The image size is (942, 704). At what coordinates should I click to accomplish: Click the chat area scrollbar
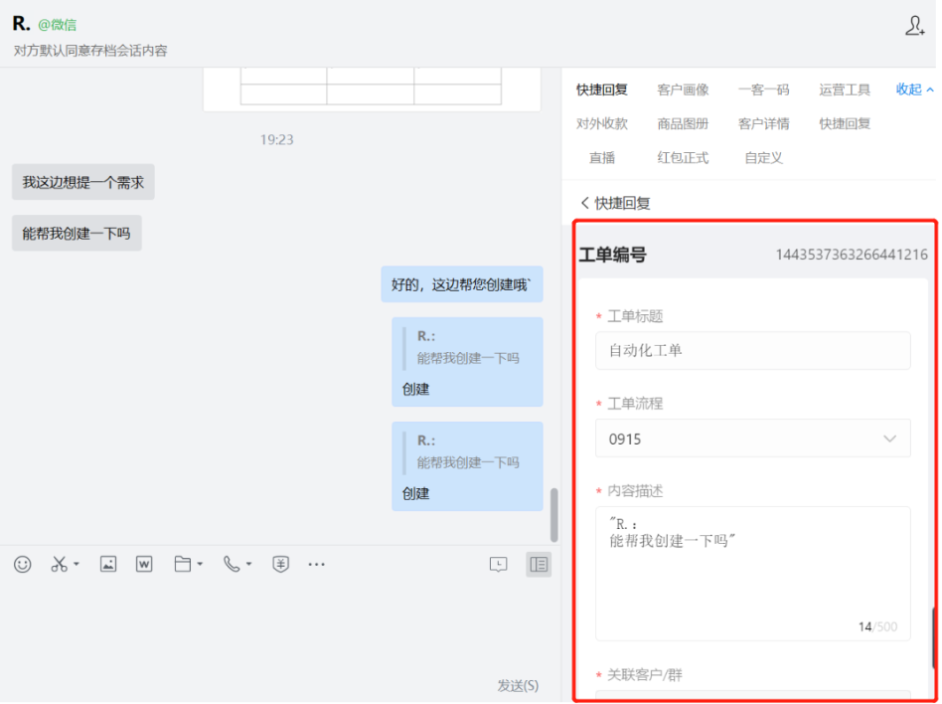[x=553, y=515]
